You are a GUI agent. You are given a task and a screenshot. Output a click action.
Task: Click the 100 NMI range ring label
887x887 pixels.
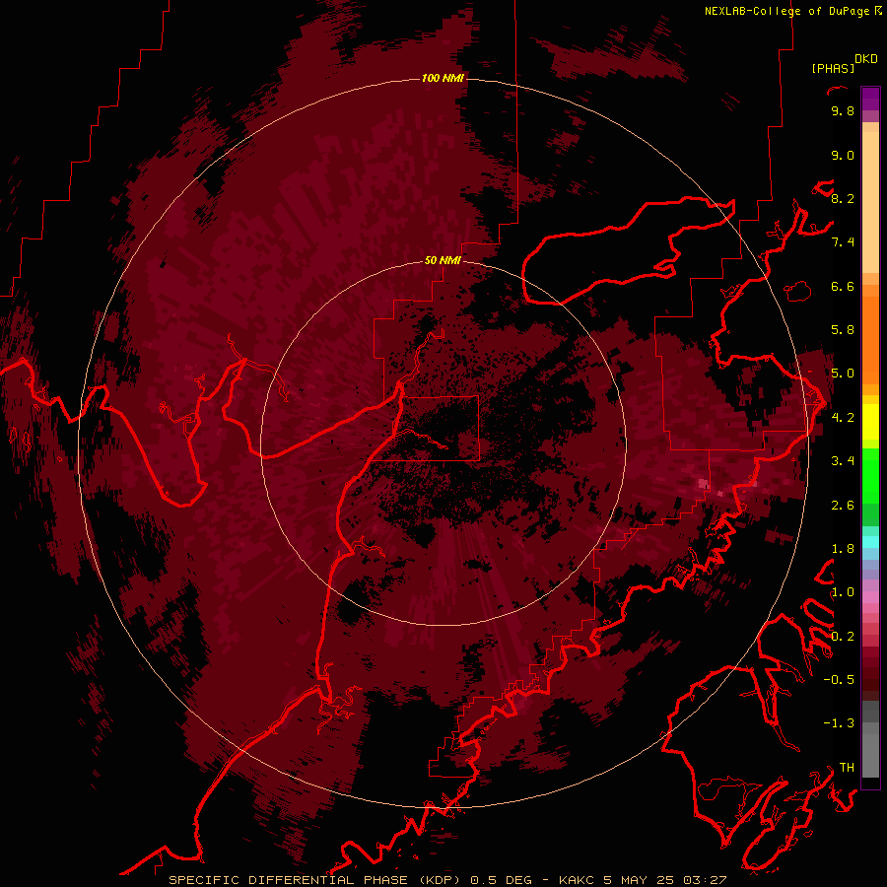(x=443, y=78)
